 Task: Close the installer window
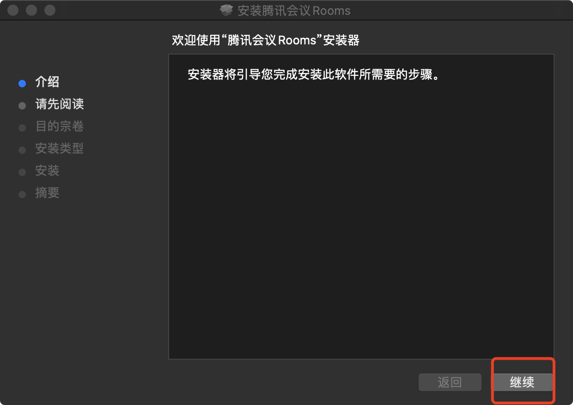[x=13, y=10]
